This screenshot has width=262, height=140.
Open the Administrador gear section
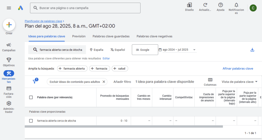[9, 103]
